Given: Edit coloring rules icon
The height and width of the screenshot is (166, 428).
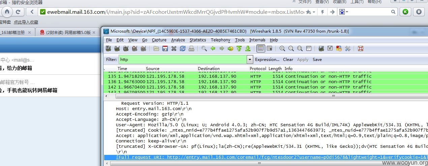Looking at the screenshot, I should [x=339, y=48].
